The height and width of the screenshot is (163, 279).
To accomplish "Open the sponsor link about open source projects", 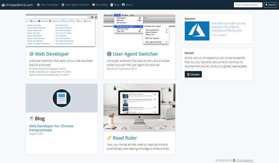I will tap(229, 27).
